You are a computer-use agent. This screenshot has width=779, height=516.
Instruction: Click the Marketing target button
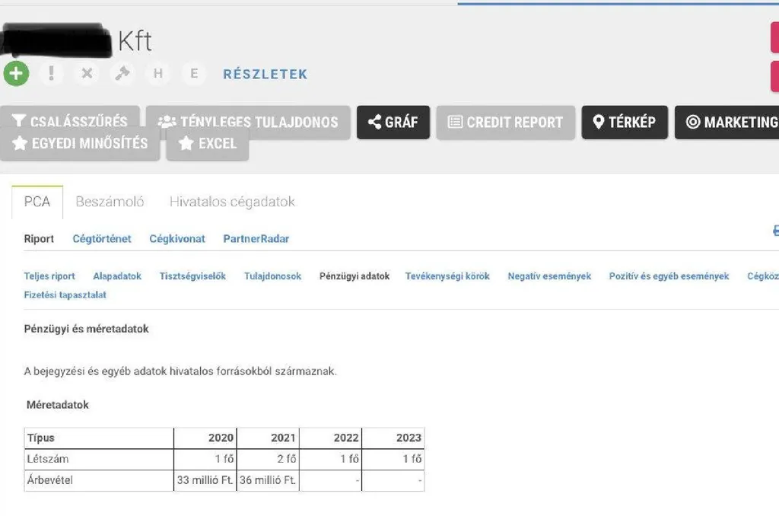(730, 122)
